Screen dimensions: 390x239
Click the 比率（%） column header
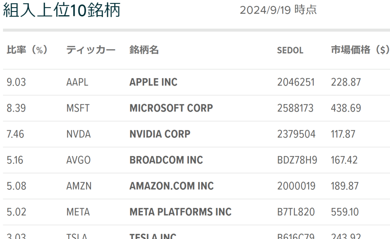(x=27, y=50)
